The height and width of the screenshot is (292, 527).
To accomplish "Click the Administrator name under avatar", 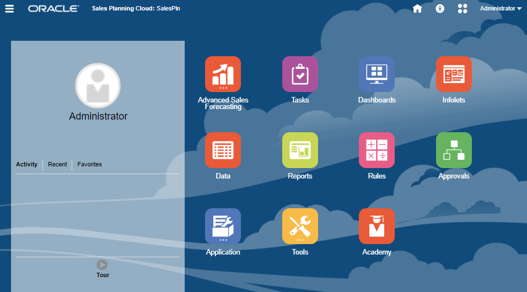I will coord(98,116).
